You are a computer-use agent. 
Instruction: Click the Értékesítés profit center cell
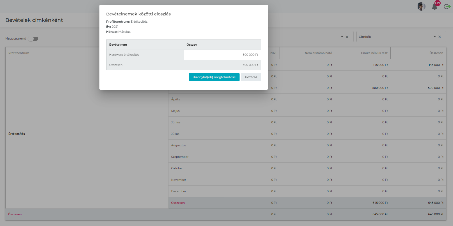click(x=17, y=134)
